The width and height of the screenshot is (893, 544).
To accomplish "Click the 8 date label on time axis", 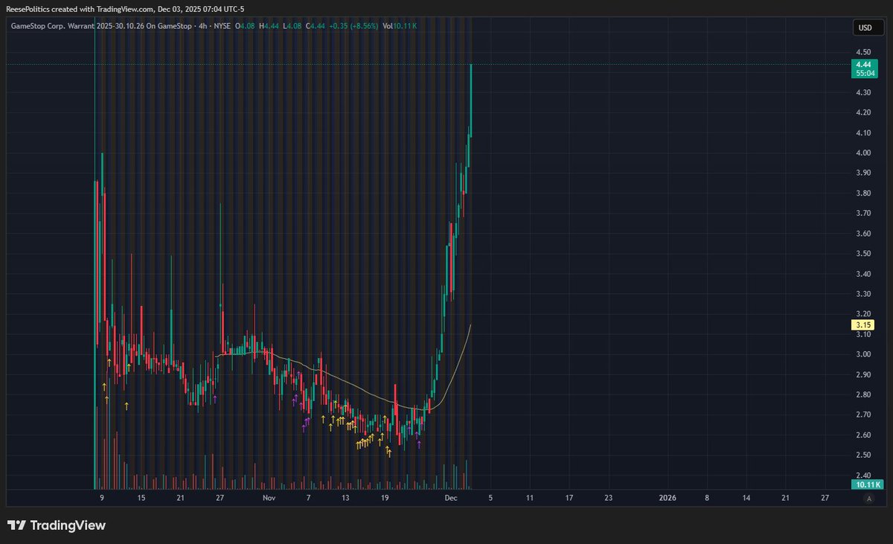I will pos(706,497).
